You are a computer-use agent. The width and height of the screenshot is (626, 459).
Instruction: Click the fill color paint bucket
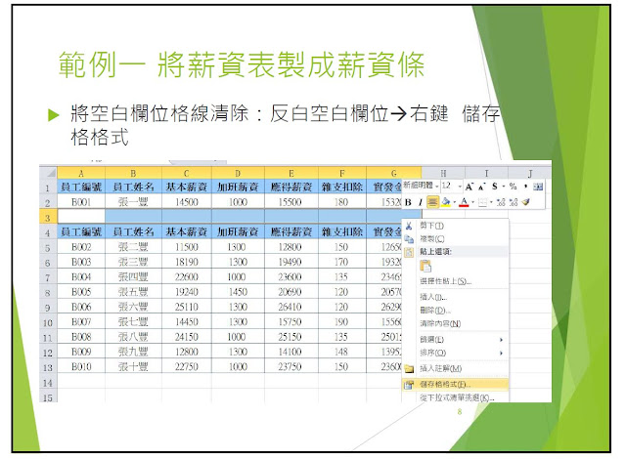pyautogui.click(x=446, y=202)
